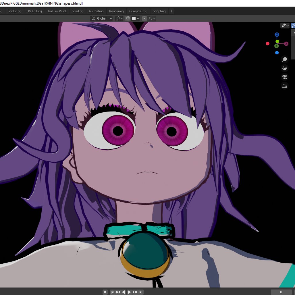Viewport: 295px width, 295px height.
Task: Add a new workspace with plus button
Action: (171, 11)
